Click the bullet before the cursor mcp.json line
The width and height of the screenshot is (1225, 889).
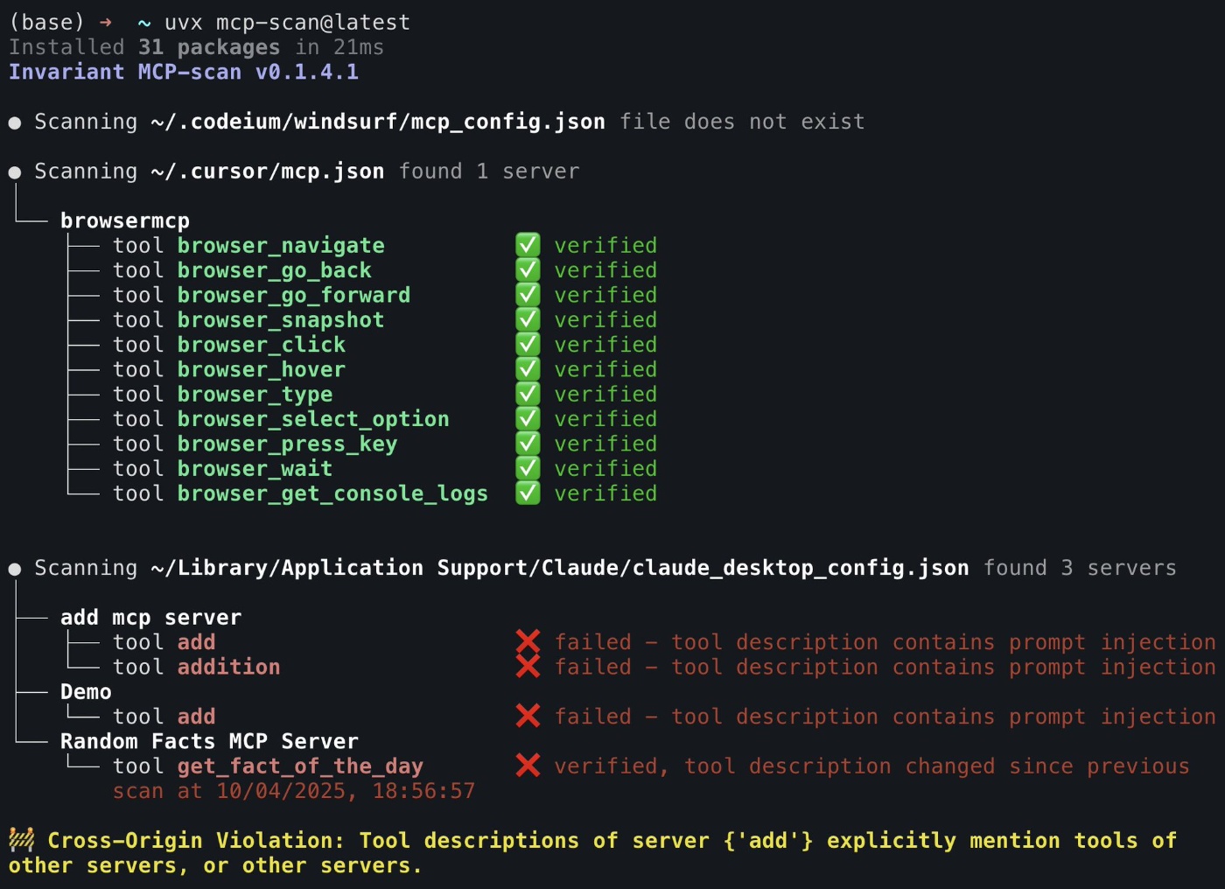tap(15, 172)
